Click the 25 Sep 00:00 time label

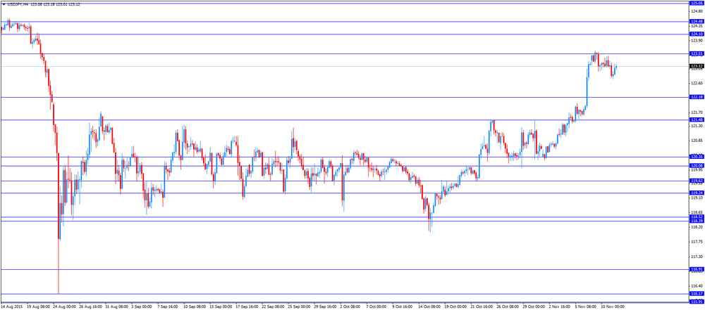[x=299, y=307]
